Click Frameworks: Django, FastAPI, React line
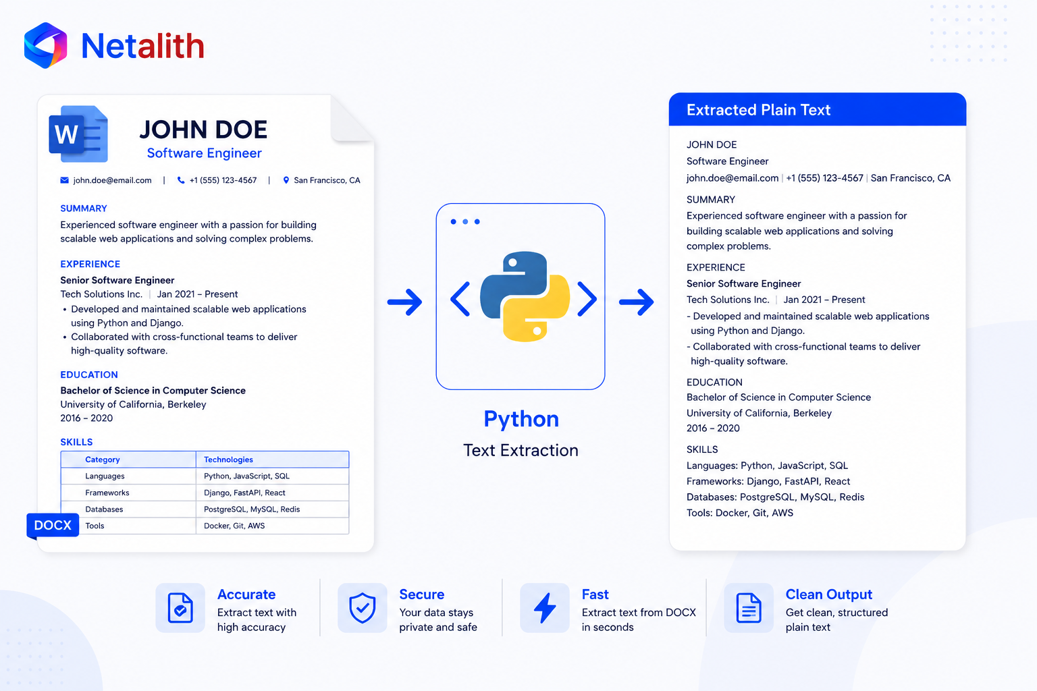The width and height of the screenshot is (1037, 691). 768,481
